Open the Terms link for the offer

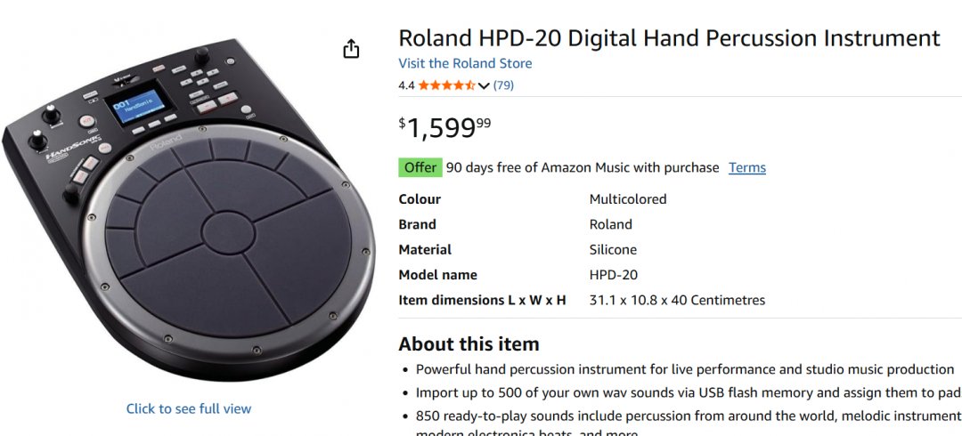click(746, 167)
